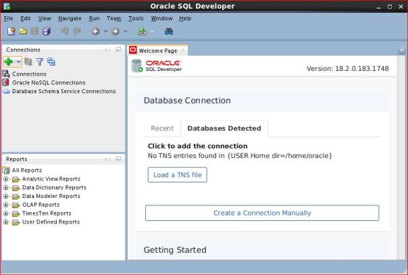This screenshot has width=408, height=275.
Task: Select the Oracle NoSQL Connections icon
Action: pos(5,82)
